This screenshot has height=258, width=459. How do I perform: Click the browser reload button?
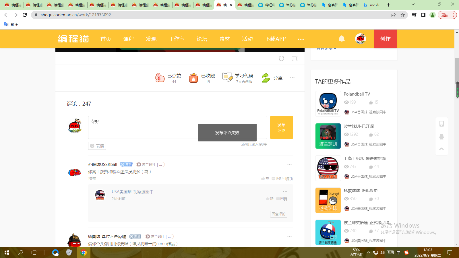(25, 15)
